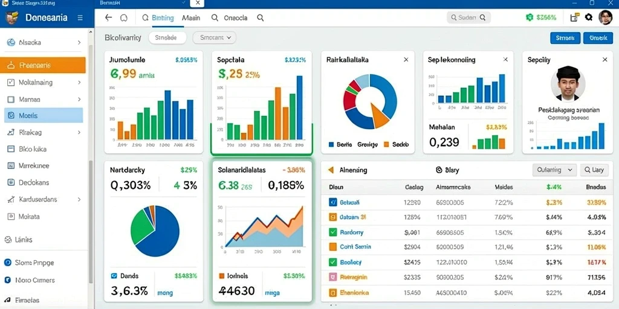The width and height of the screenshot is (619, 309).
Task: Click the Sadan search field in the header
Action: (x=468, y=18)
